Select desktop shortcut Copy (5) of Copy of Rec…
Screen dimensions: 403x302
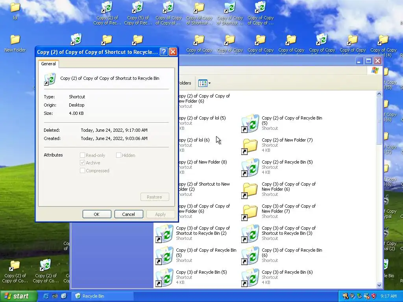[x=138, y=13]
